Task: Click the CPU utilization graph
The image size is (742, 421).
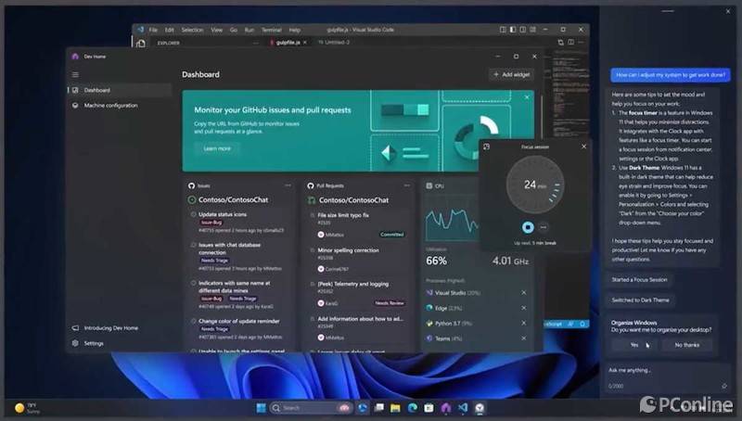Action: (x=452, y=220)
